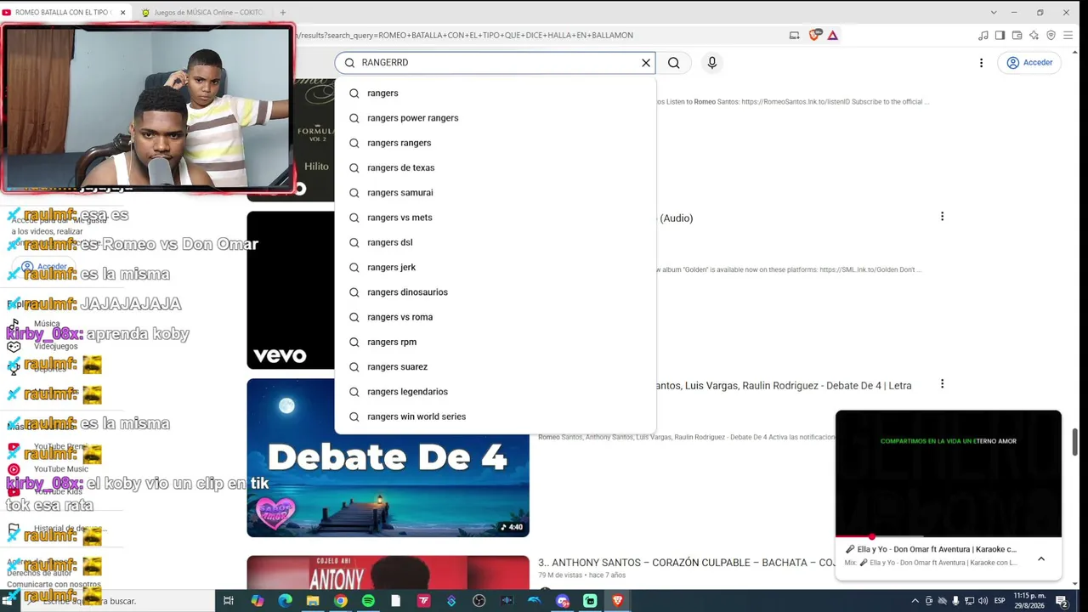Switch to Brave browser in taskbar
This screenshot has width=1088, height=612.
[x=618, y=601]
